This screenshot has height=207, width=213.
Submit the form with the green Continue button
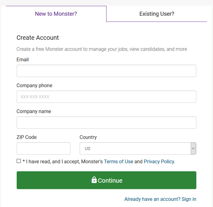tap(106, 180)
